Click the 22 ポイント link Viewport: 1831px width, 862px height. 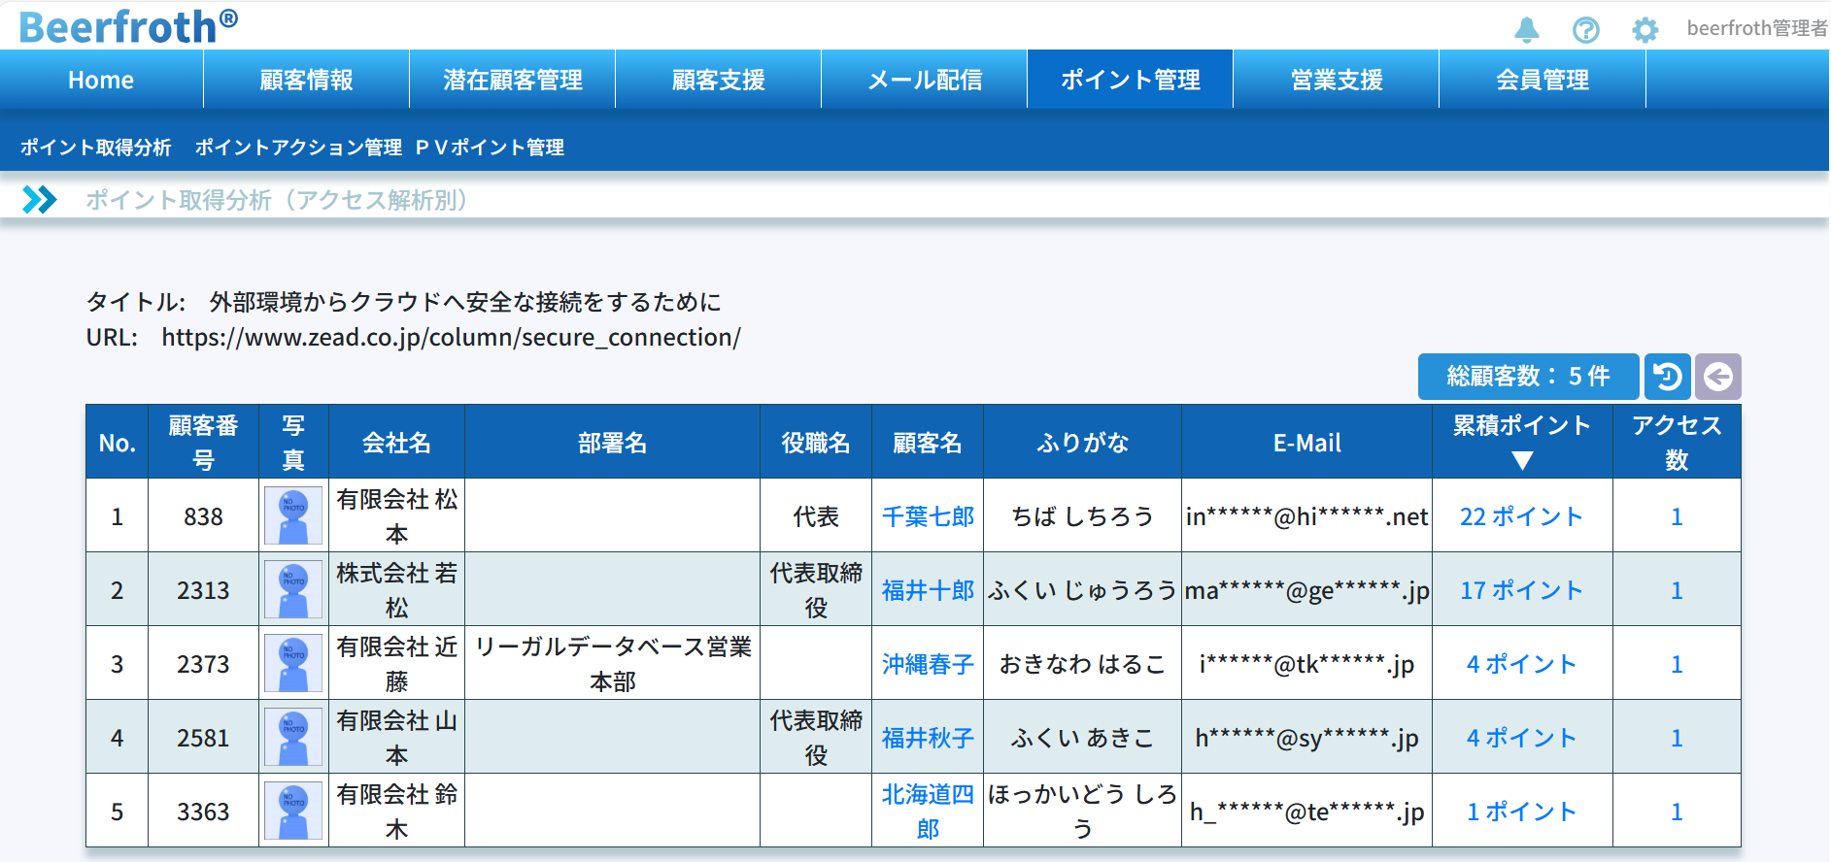click(1521, 516)
